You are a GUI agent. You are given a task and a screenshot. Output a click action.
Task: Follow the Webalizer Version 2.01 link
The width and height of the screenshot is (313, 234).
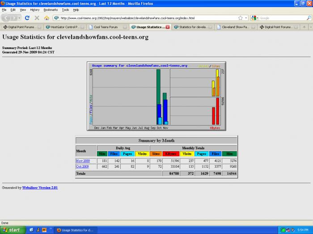40,188
